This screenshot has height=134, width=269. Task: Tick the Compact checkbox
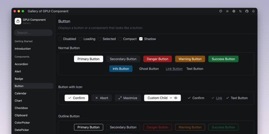click(120, 39)
